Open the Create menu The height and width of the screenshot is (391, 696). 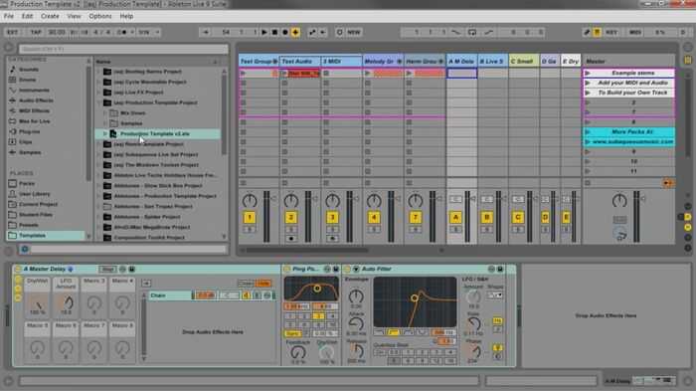point(50,16)
